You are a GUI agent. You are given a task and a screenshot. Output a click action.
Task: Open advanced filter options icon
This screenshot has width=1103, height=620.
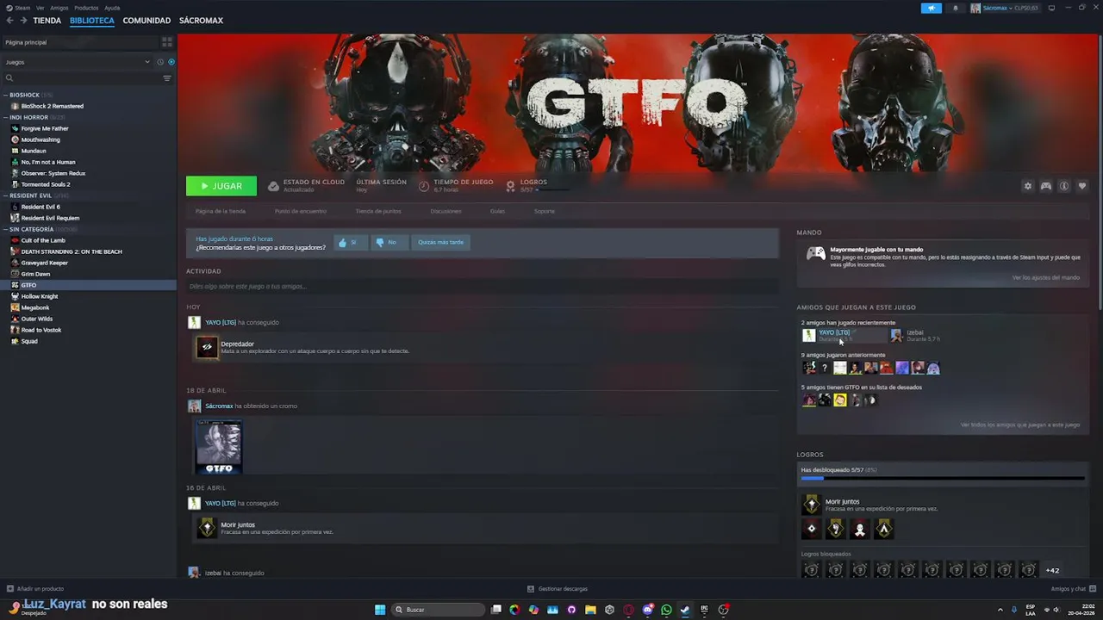click(x=167, y=78)
